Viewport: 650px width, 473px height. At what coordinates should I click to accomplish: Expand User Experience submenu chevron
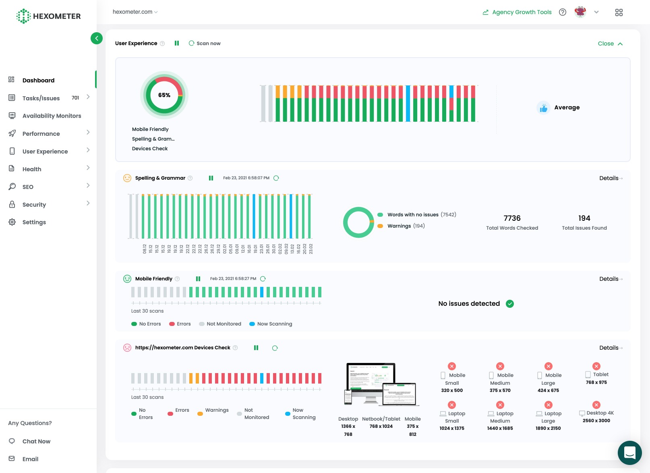[88, 150]
